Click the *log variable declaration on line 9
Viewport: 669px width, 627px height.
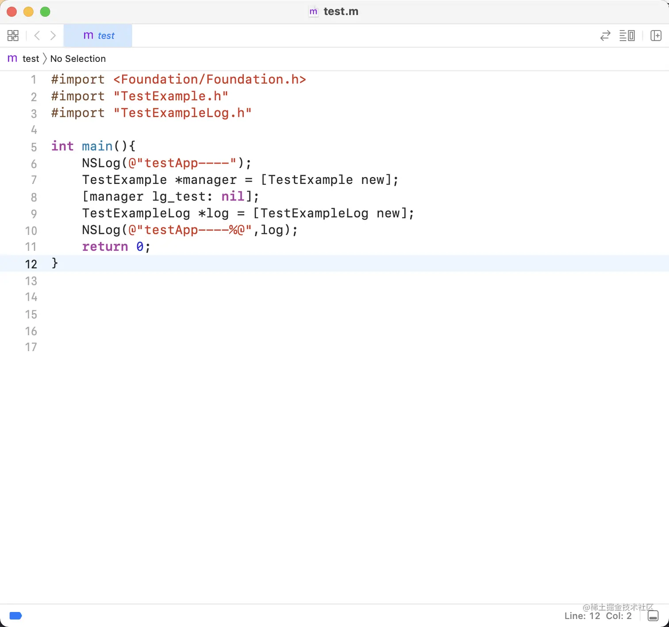click(x=213, y=214)
